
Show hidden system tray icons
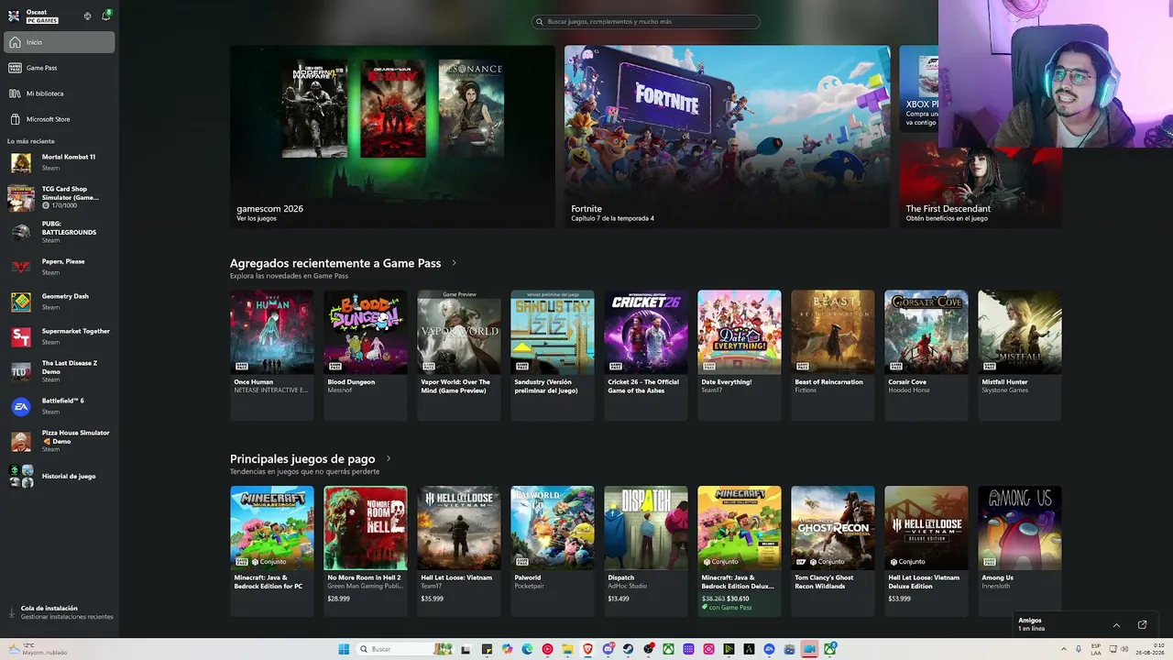point(1062,649)
